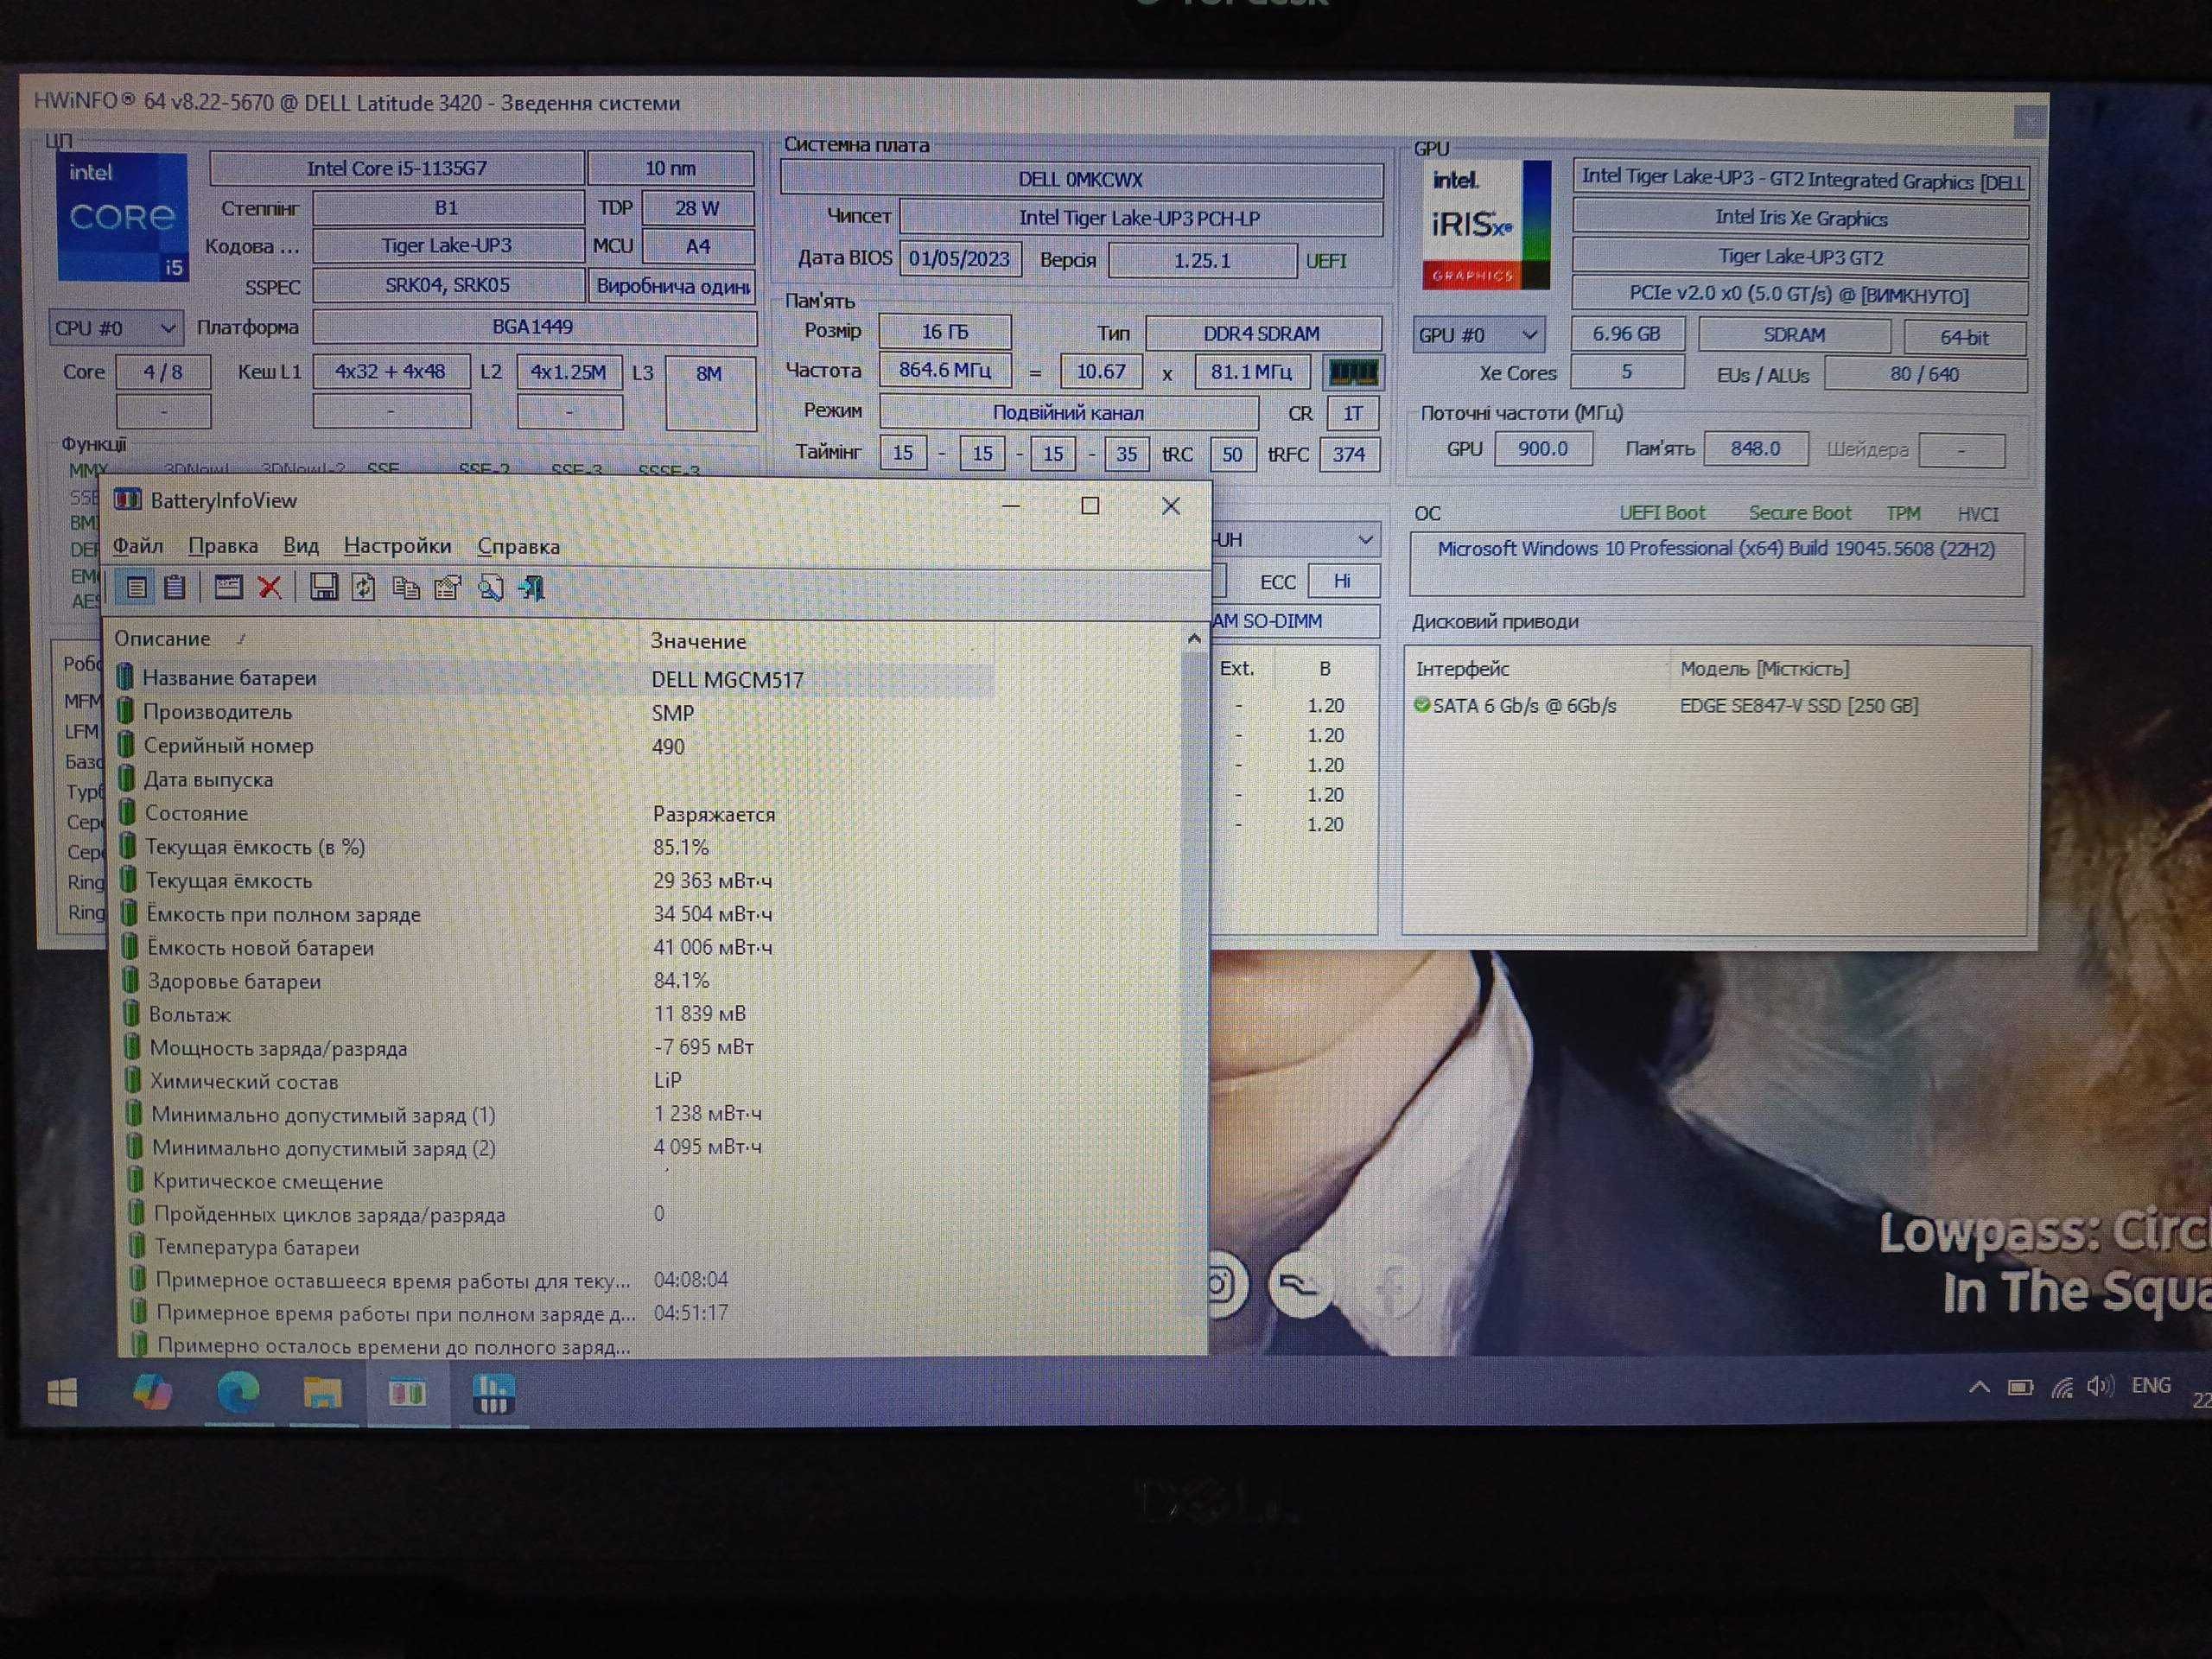Screen dimensions: 2212x1659
Task: Open the Файл menu
Action: (x=137, y=545)
